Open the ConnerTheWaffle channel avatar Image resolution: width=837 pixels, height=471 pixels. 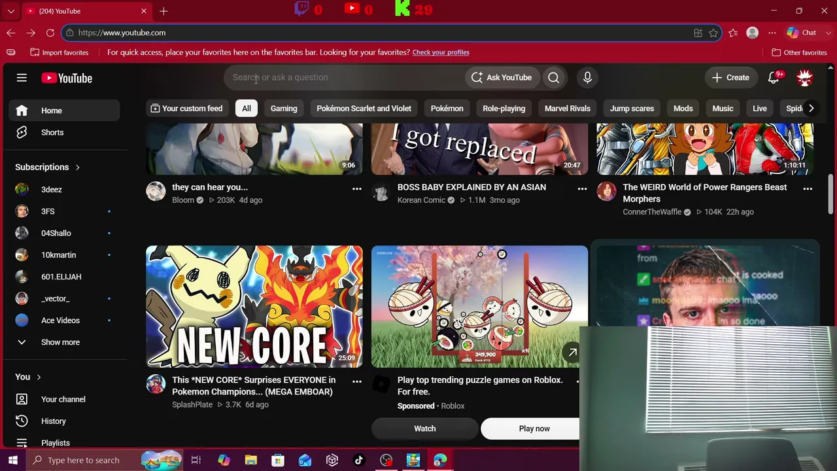point(606,191)
